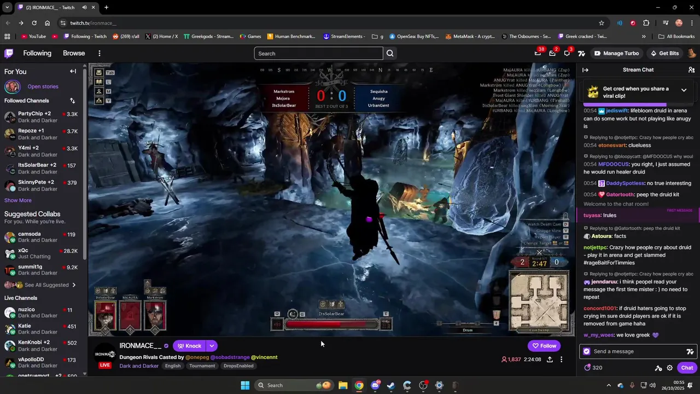This screenshot has width=700, height=394.
Task: Send message with Chat button
Action: click(687, 368)
